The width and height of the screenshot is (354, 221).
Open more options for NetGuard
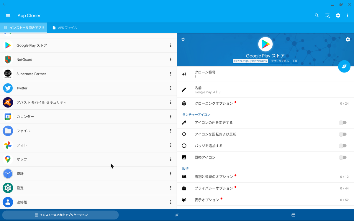point(171,60)
